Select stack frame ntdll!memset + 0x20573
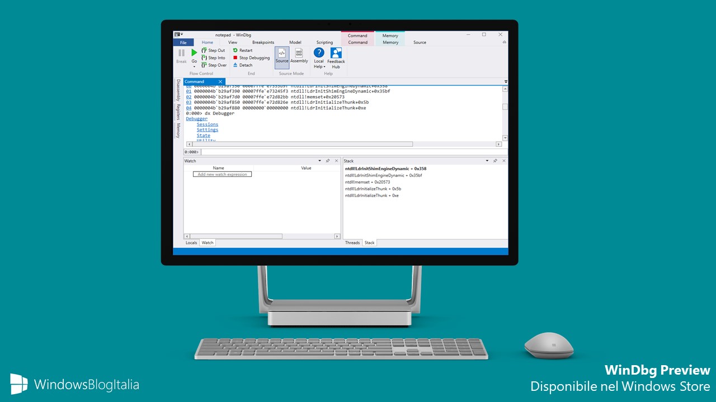Screen dimensions: 716x402 coord(368,182)
